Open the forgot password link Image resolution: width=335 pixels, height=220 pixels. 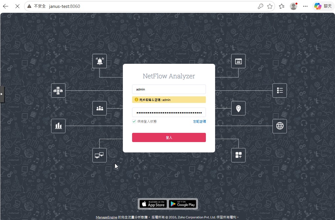(x=200, y=121)
